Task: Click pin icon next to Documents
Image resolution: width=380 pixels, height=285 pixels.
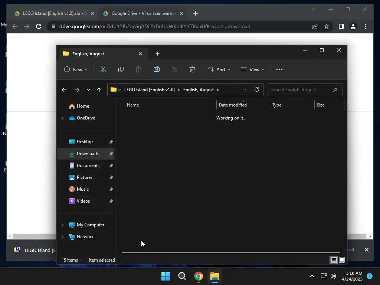Action: (111, 166)
